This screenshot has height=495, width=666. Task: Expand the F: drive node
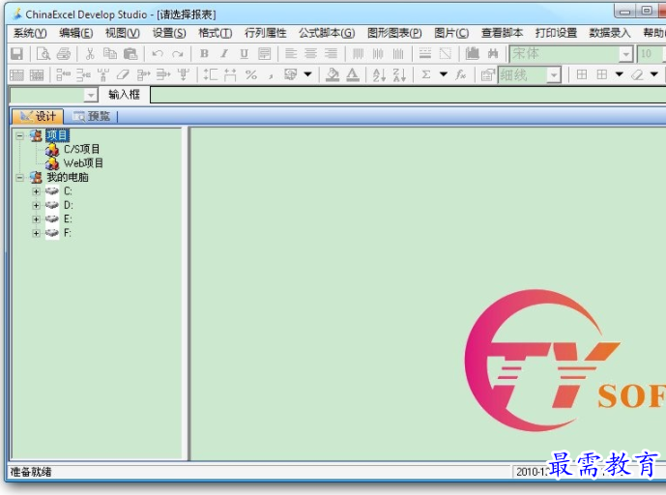coord(36,233)
